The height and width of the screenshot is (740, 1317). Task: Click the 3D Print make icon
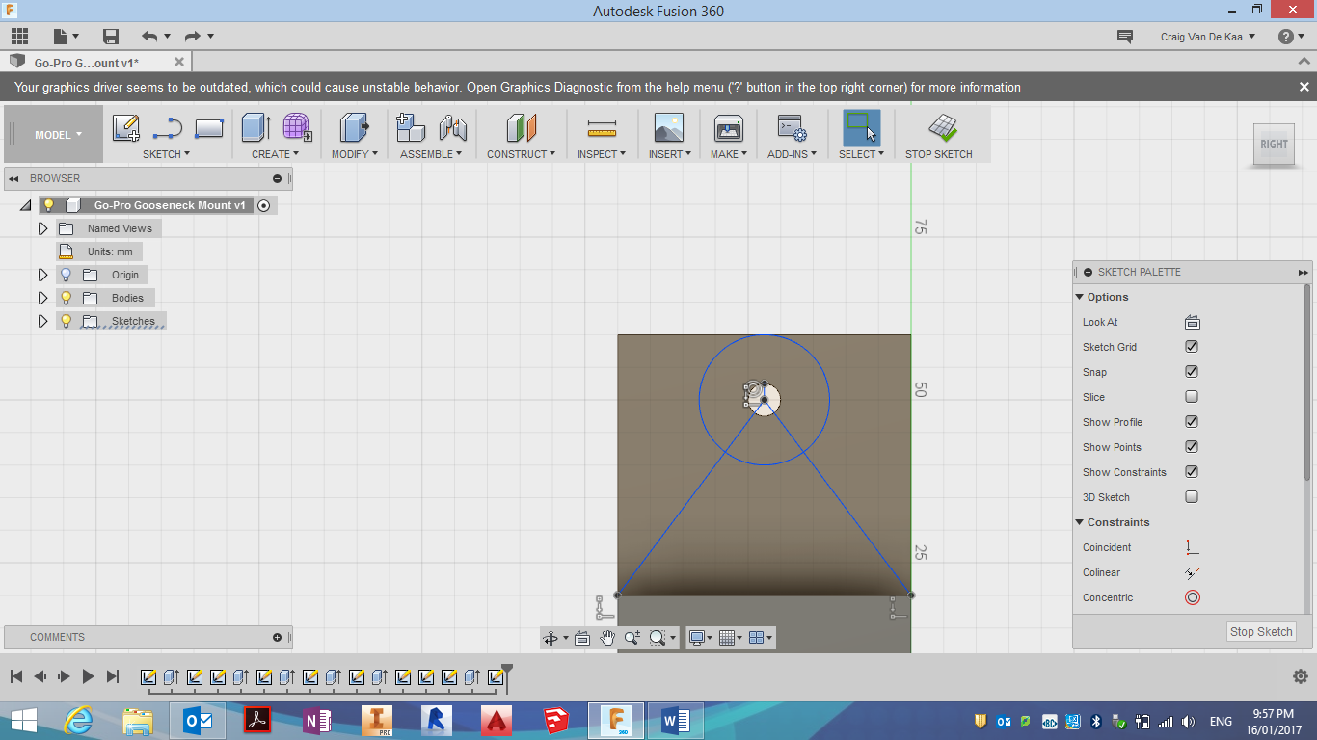[x=729, y=128]
